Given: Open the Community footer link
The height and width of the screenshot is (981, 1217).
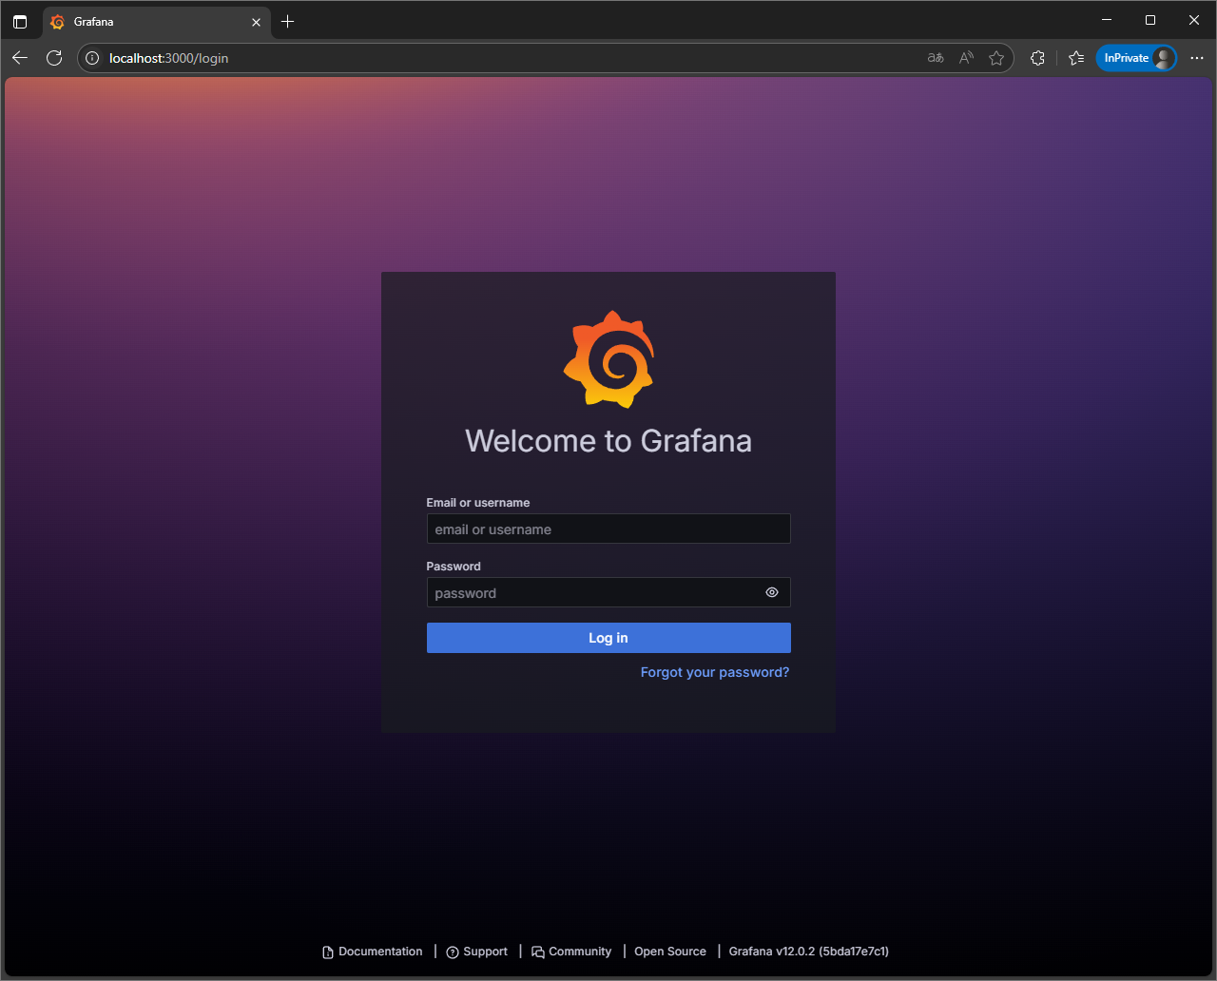Looking at the screenshot, I should [x=571, y=952].
